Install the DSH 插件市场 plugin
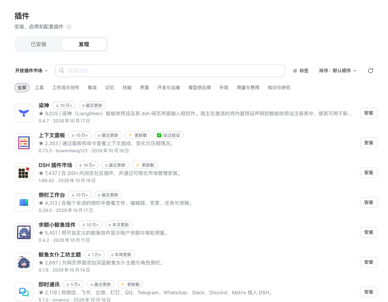The width and height of the screenshot is (388, 302). tap(369, 173)
